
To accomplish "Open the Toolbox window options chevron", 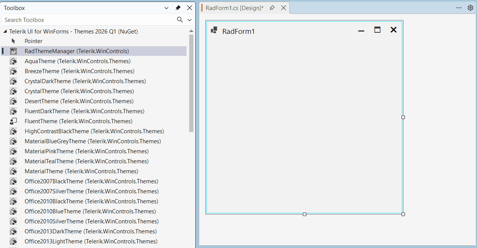I will (x=166, y=7).
